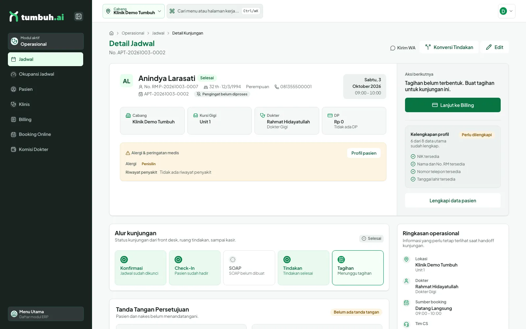Open the Modul aktif Operasional switcher

[x=46, y=41]
